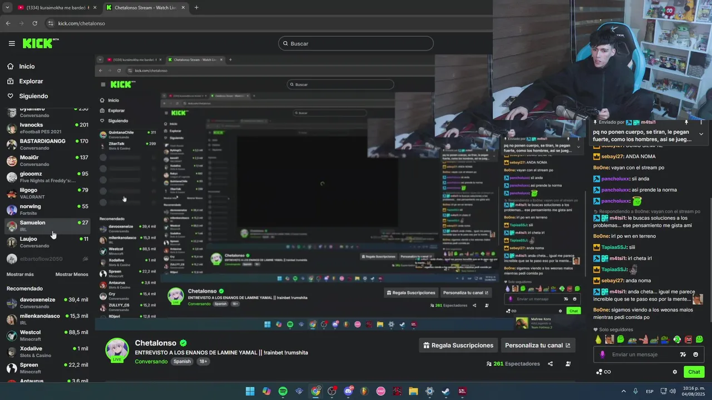712x400 pixels.
Task: Click the site info icon in address bar
Action: [x=51, y=23]
